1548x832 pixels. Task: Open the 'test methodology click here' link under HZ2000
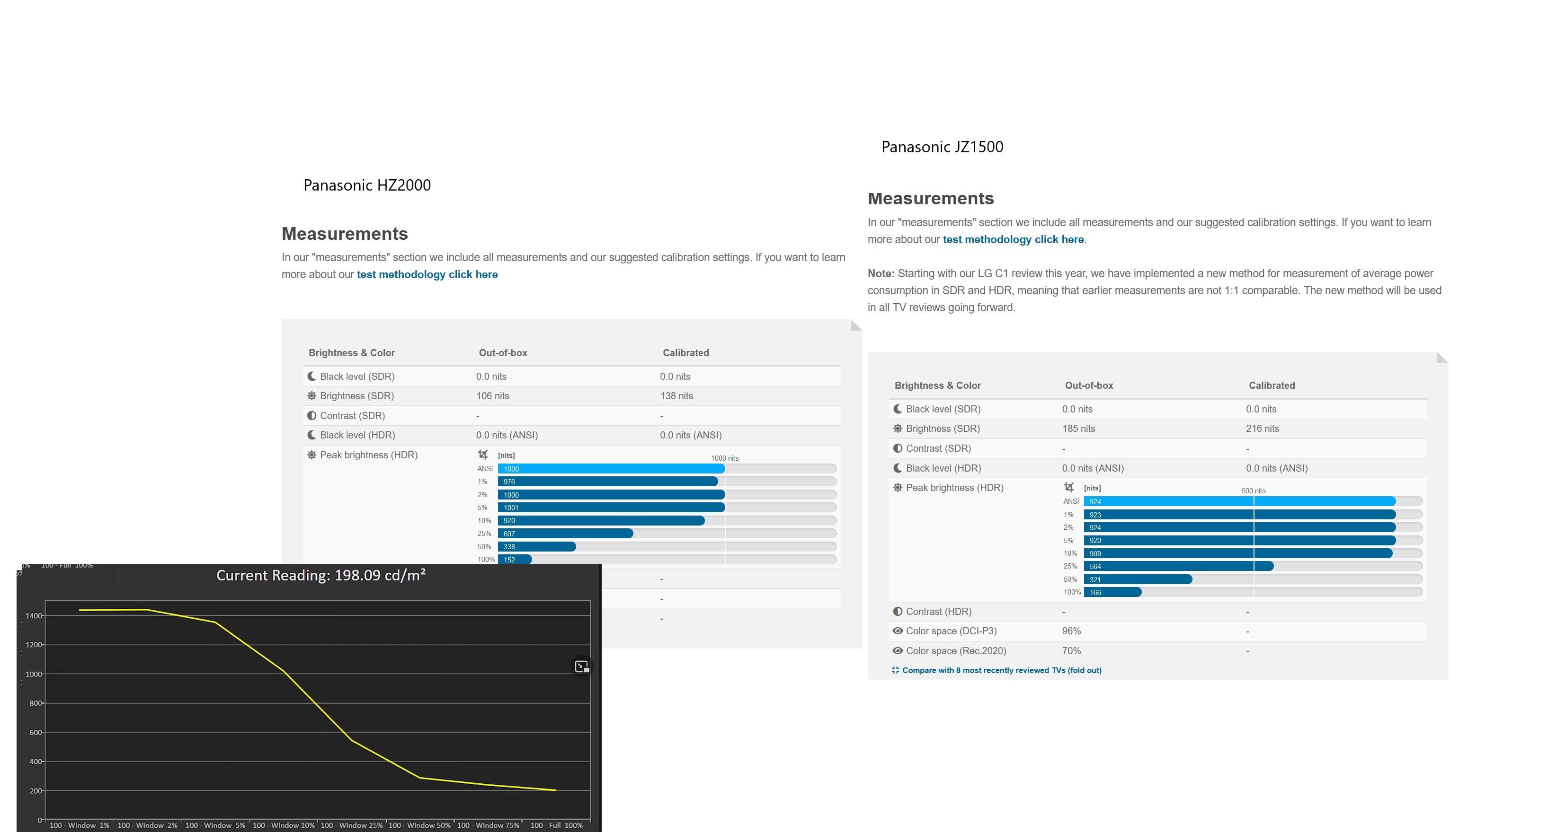point(427,274)
